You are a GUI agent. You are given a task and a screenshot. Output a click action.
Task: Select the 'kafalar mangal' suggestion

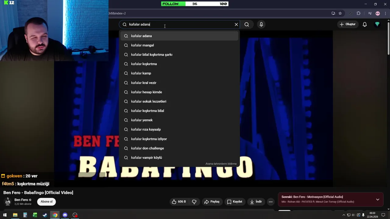click(179, 45)
